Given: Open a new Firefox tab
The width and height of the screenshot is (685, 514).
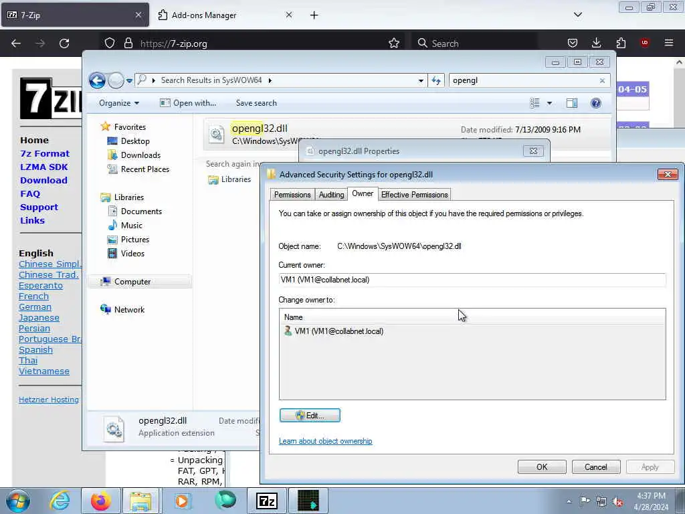Looking at the screenshot, I should point(314,15).
